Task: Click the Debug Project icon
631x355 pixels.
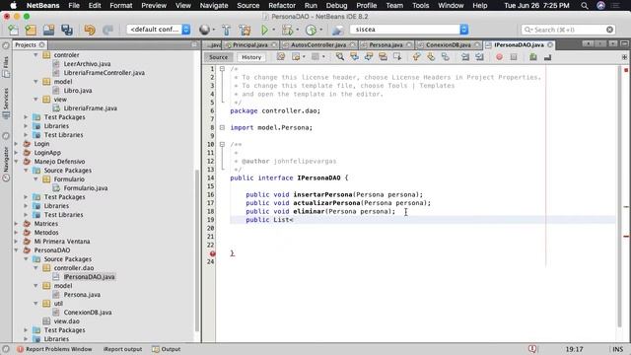Action: point(287,30)
